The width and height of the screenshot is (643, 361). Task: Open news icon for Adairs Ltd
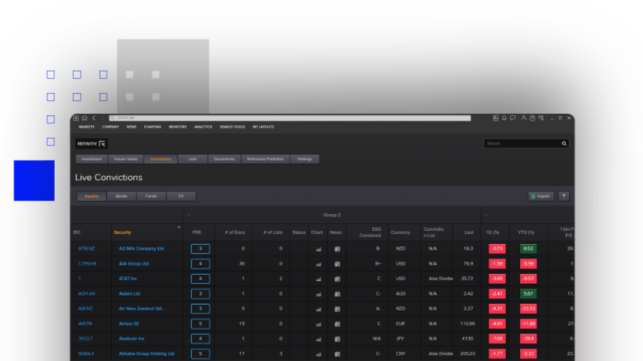pos(337,294)
